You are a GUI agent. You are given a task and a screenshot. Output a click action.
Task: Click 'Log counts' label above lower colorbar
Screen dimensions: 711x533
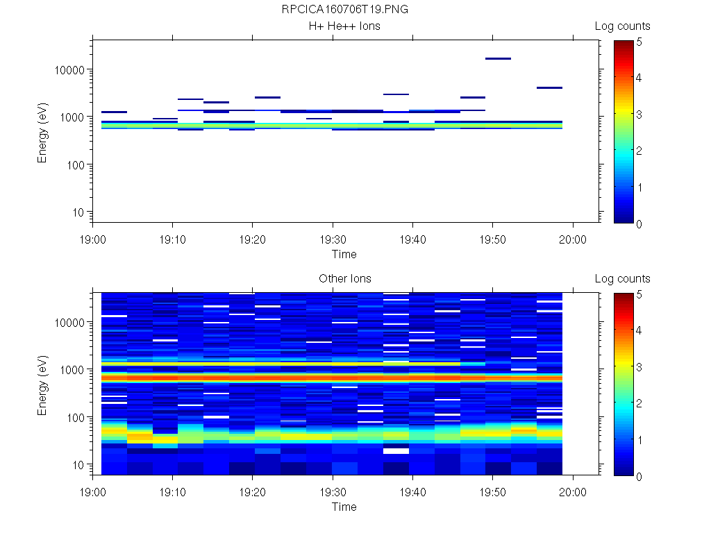pos(622,279)
